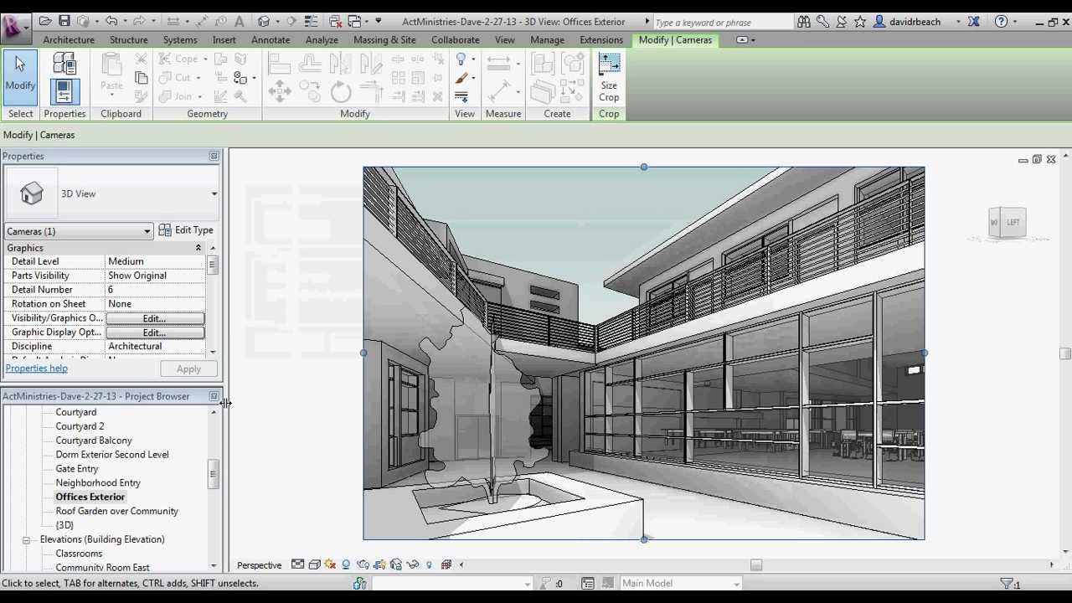Toggle Reveal Hidden Elements lightbulb
The width and height of the screenshot is (1072, 603).
click(x=430, y=564)
